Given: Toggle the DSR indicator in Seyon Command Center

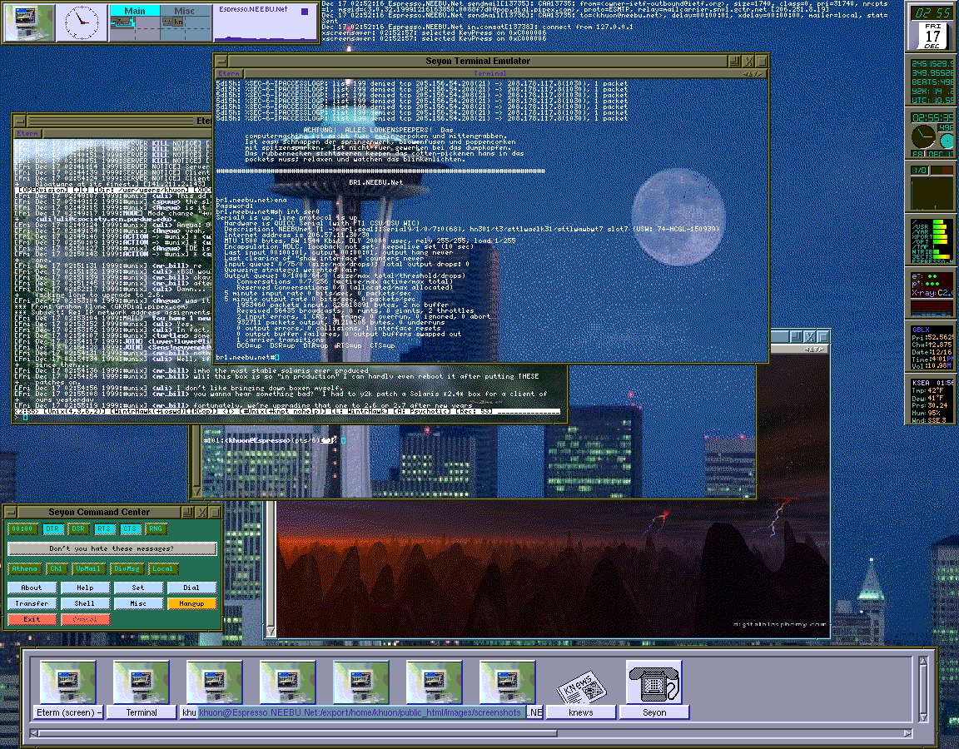Looking at the screenshot, I should coord(77,529).
